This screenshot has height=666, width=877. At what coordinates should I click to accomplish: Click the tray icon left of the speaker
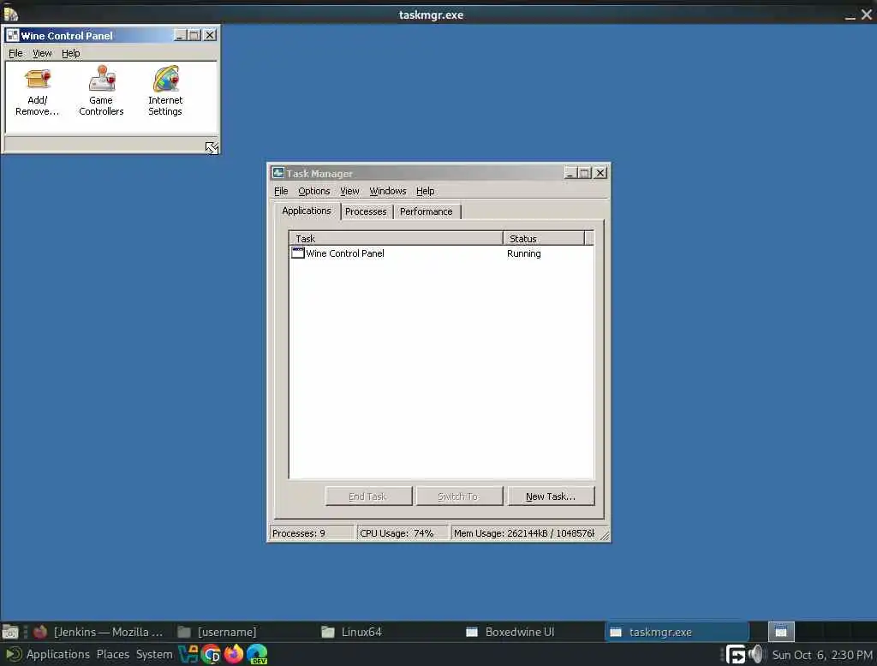click(x=736, y=654)
